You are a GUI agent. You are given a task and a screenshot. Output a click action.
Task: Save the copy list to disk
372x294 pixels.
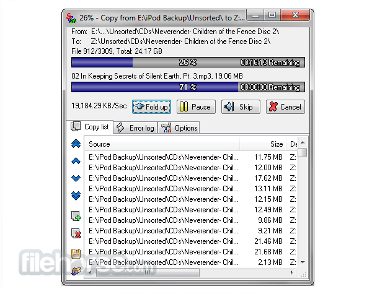click(x=76, y=254)
